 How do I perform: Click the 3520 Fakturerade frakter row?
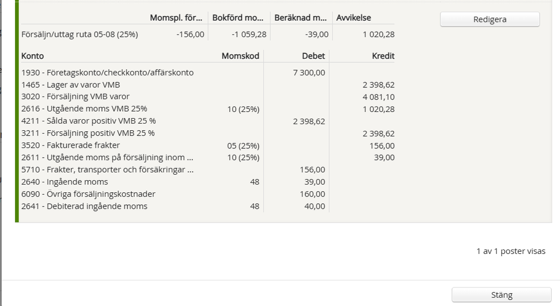point(71,145)
